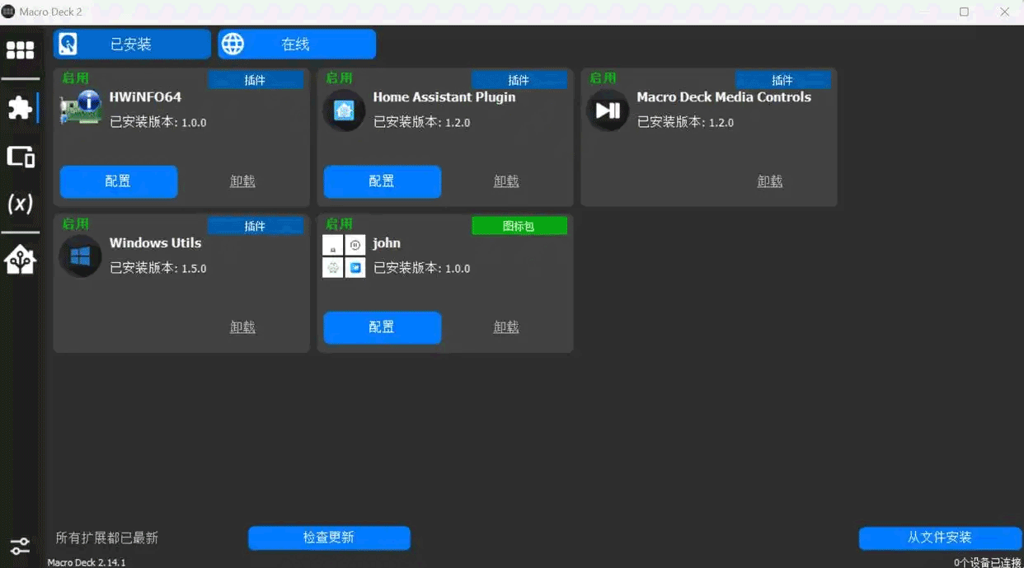Open the variables (x) page
1024x568 pixels.
20,204
